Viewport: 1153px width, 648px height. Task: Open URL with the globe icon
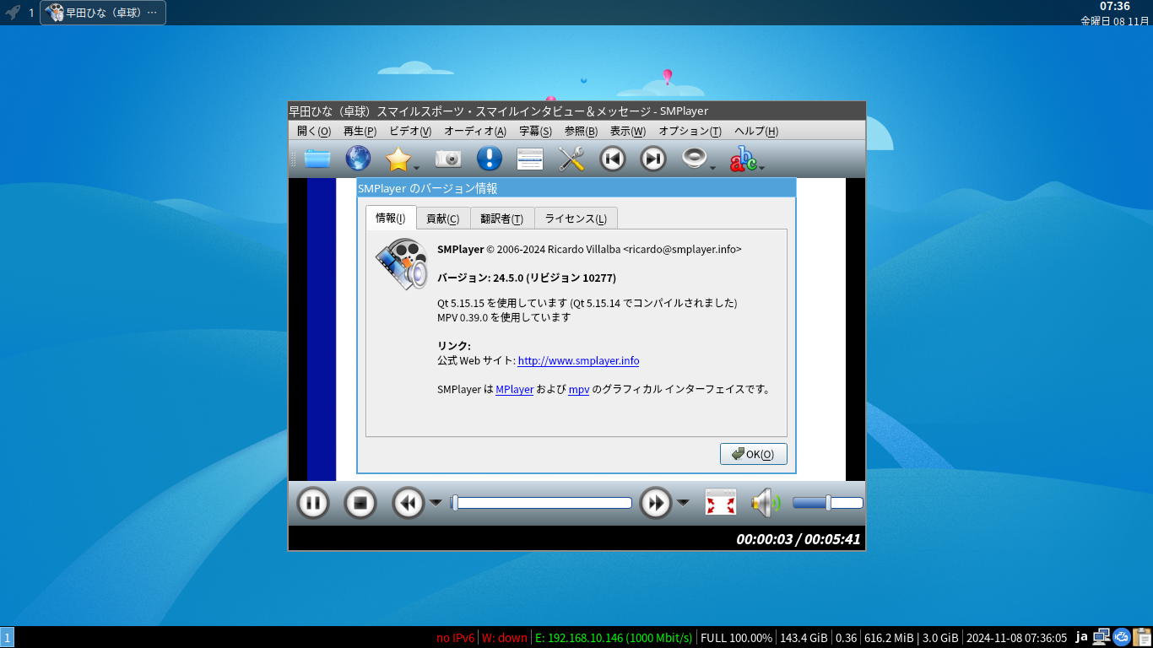358,159
